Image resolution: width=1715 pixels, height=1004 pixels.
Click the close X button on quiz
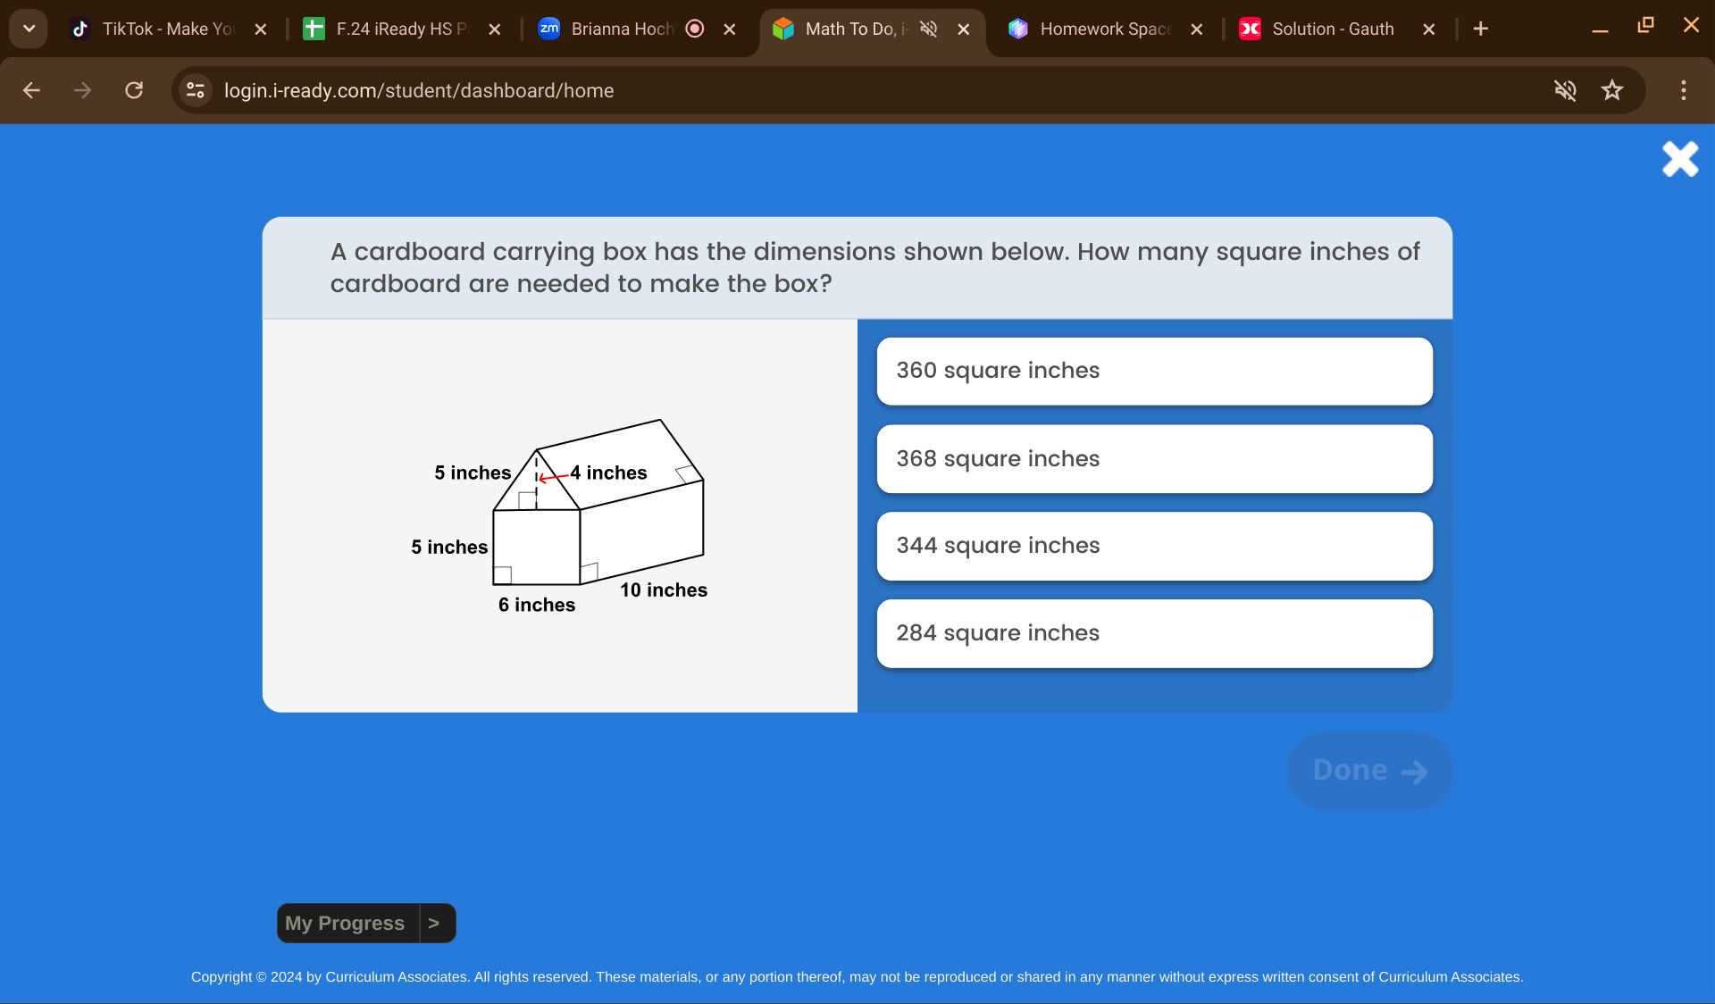(x=1680, y=159)
